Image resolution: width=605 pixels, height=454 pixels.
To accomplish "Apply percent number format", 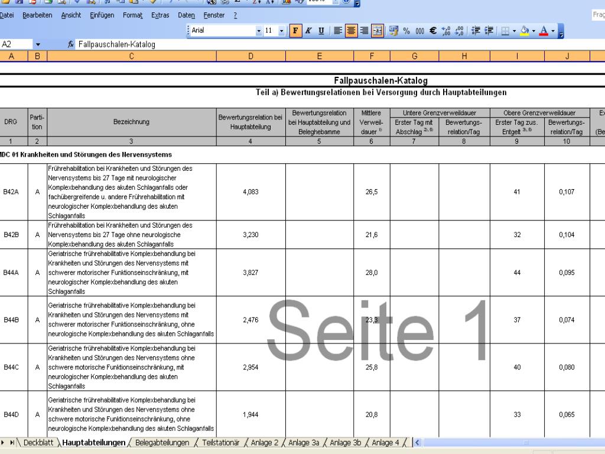I will click(x=406, y=31).
